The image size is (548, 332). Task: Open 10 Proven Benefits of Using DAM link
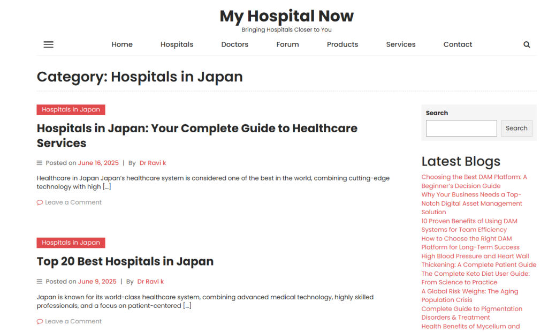[x=469, y=225]
